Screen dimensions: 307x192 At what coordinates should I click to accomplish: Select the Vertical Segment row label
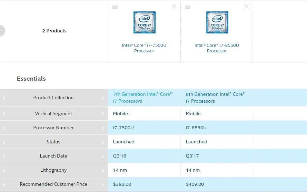tap(53, 113)
